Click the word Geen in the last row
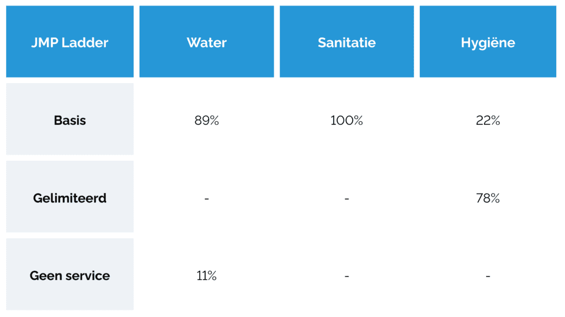 point(46,276)
